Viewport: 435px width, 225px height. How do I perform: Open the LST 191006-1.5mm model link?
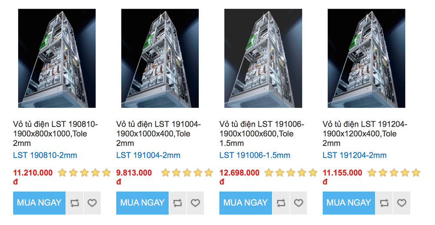tap(254, 155)
